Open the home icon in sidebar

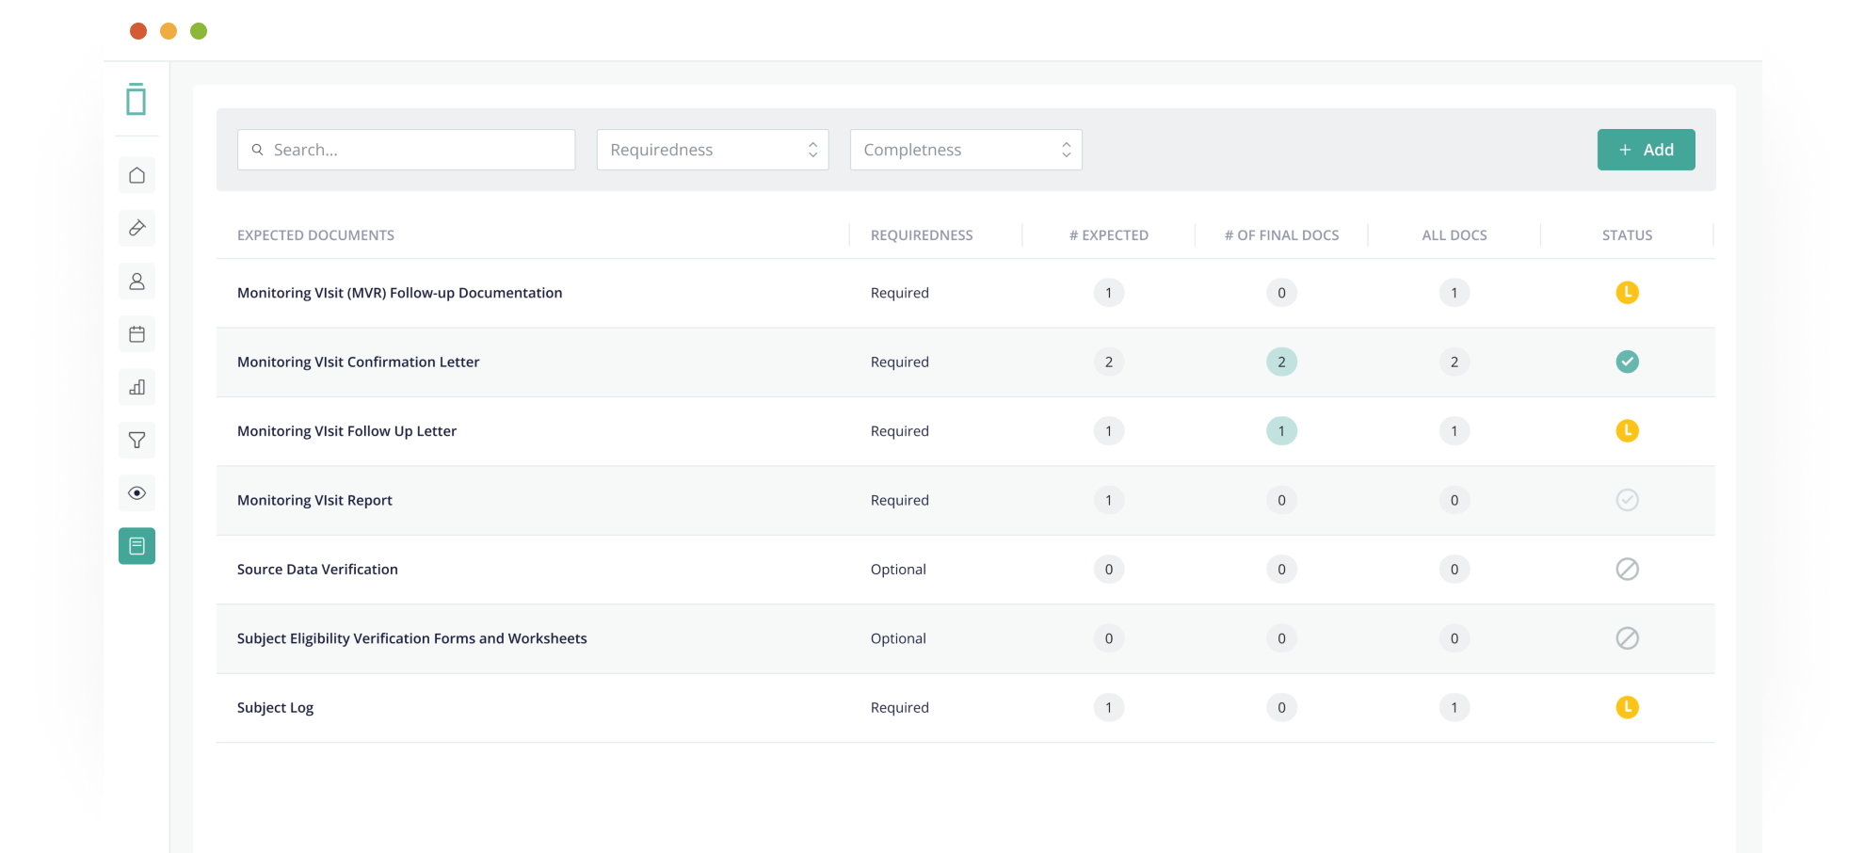pos(137,175)
